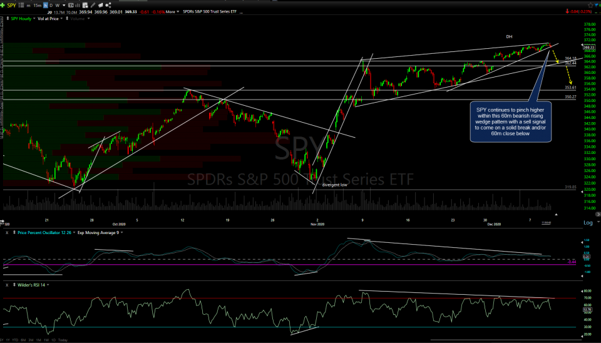Open the dropdown arrow next to Log

[597, 223]
